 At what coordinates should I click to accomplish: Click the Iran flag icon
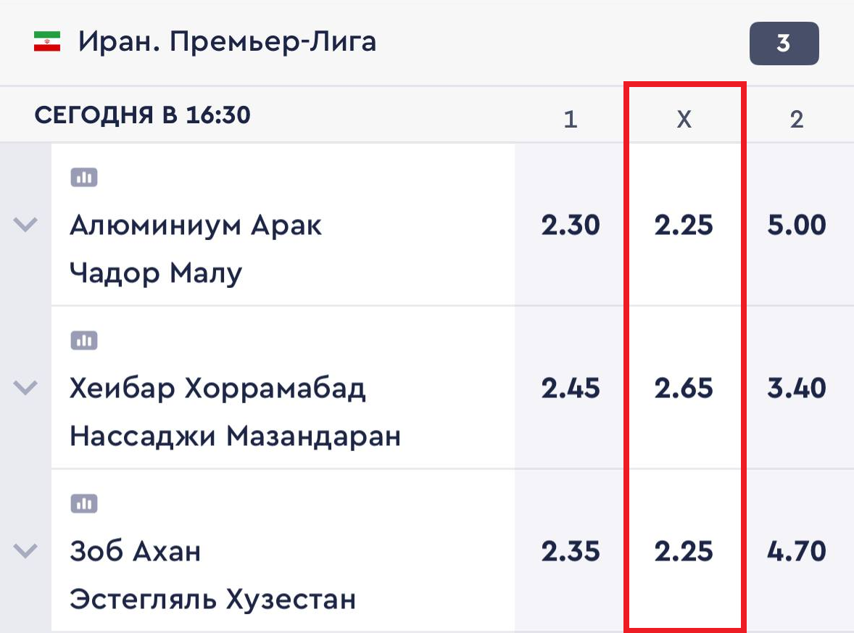(x=47, y=42)
